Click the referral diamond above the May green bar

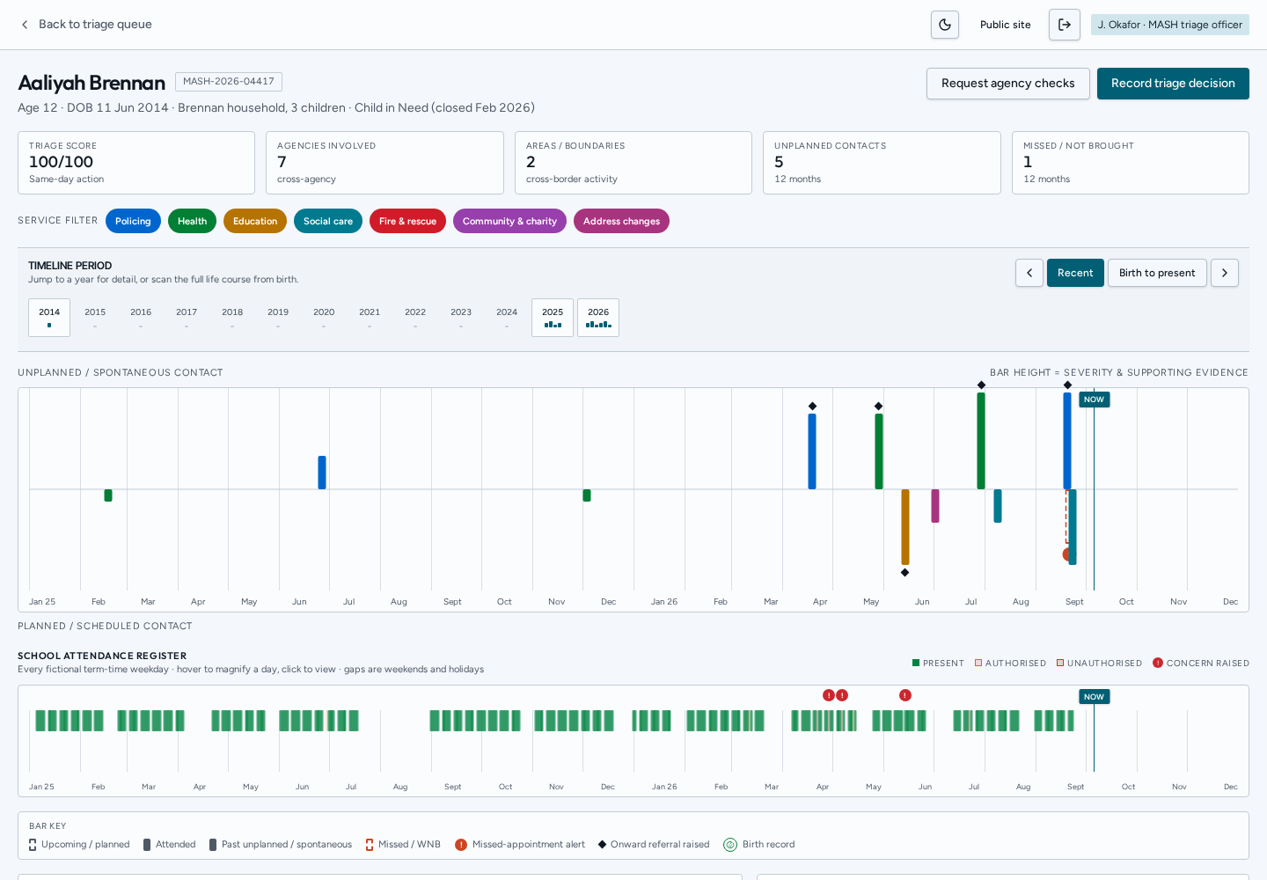pos(878,406)
